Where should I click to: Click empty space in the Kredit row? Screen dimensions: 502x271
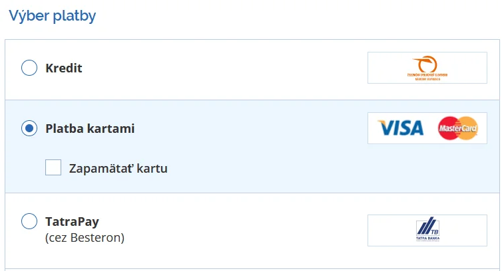pyautogui.click(x=224, y=68)
